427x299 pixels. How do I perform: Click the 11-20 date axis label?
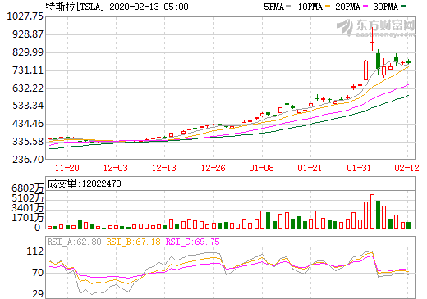click(x=67, y=168)
